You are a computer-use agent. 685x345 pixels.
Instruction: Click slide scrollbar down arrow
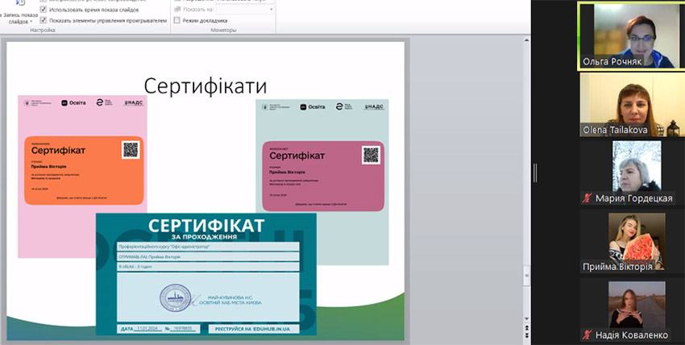point(527,318)
